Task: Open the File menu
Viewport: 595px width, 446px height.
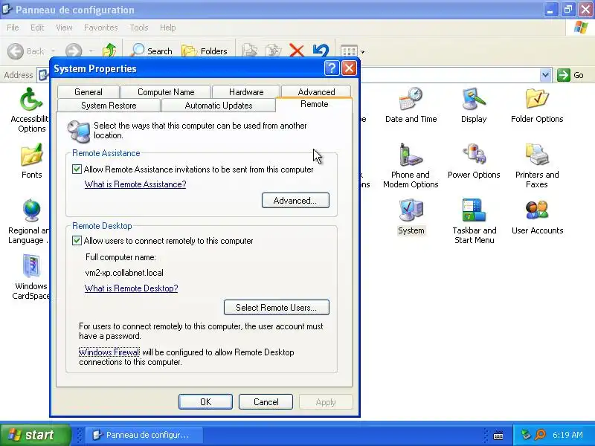Action: click(x=13, y=28)
